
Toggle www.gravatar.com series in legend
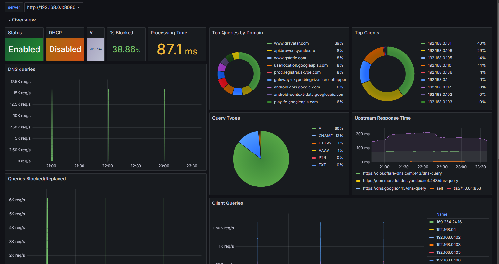(x=291, y=43)
